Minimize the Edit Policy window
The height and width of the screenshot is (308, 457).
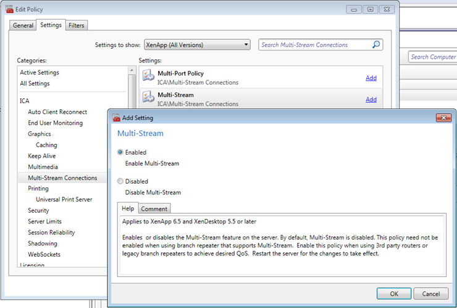pos(354,10)
